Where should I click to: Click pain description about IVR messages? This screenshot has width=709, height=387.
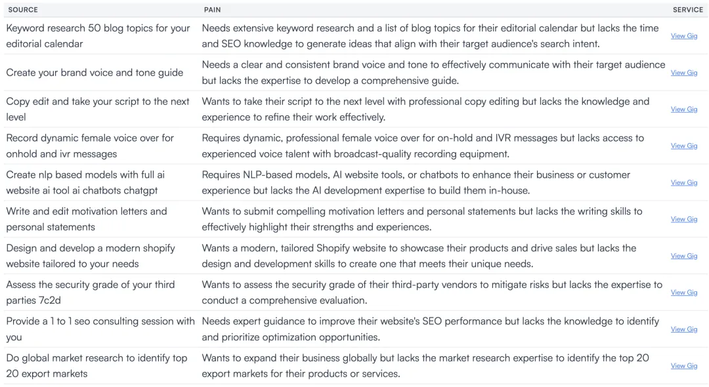[x=423, y=146]
